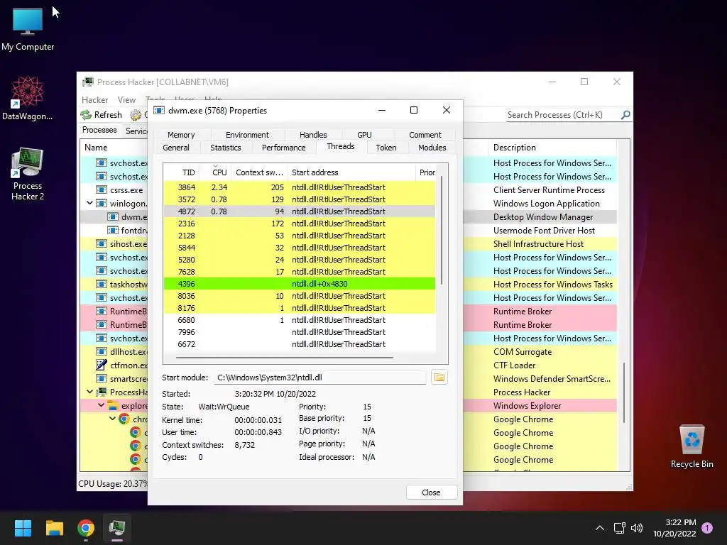This screenshot has width=727, height=545.
Task: Select the ProcessHacker process icon in the tree
Action: 102,392
